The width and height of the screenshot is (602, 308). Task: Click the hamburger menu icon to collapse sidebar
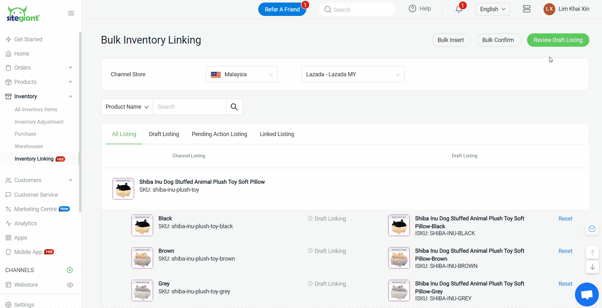pyautogui.click(x=71, y=13)
